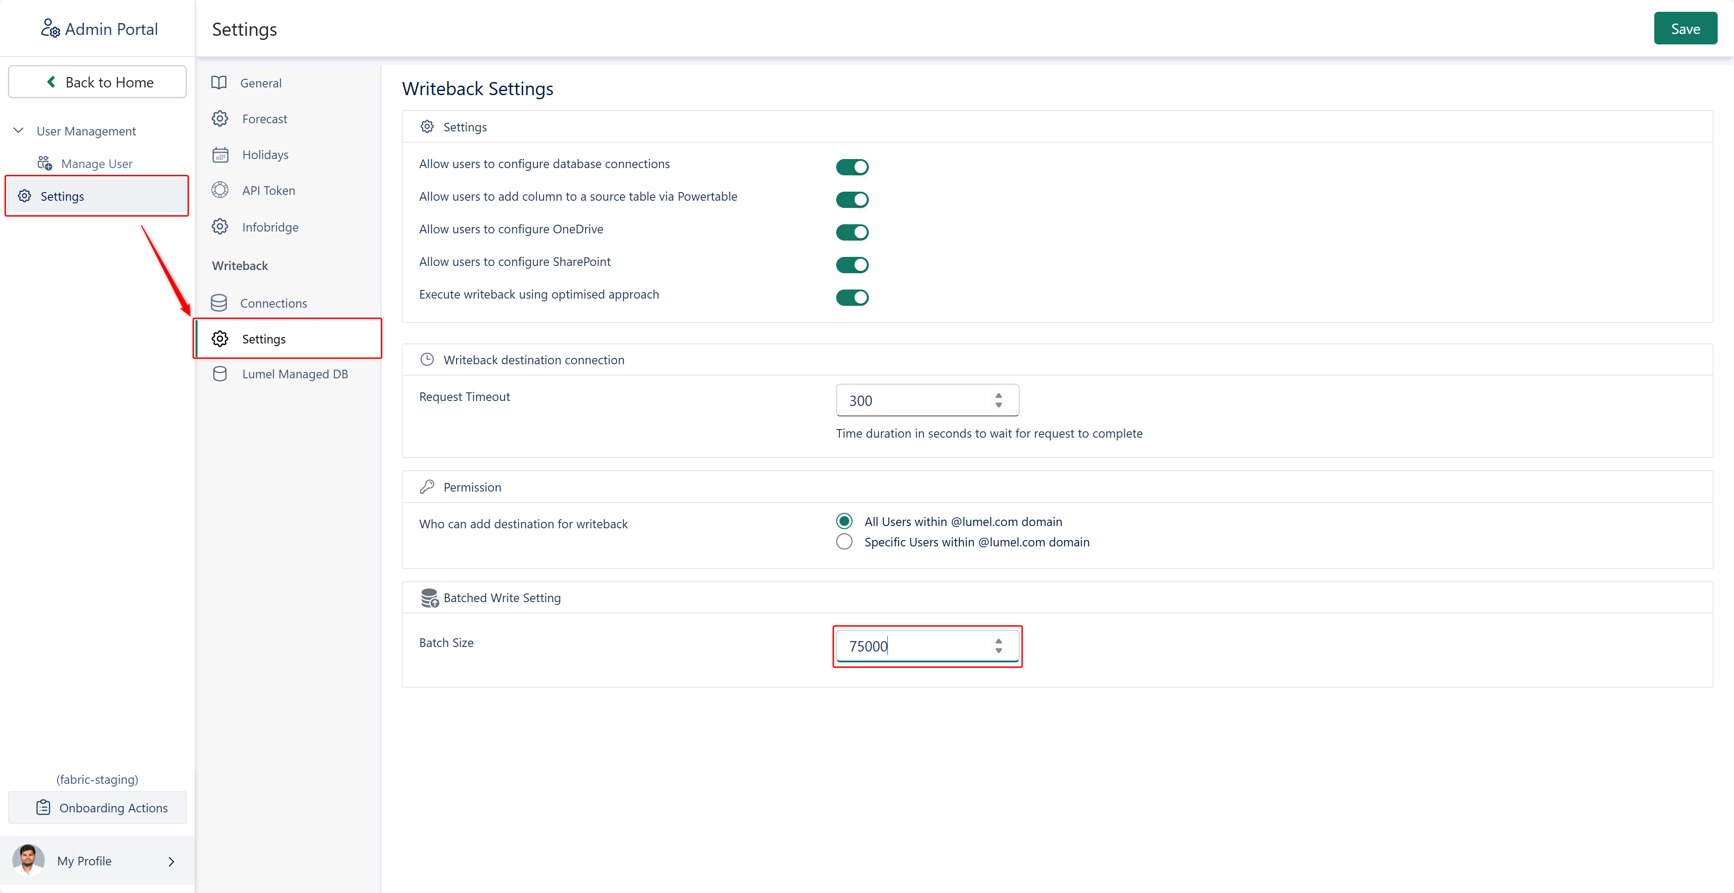Click the Manage User icon

click(x=45, y=164)
